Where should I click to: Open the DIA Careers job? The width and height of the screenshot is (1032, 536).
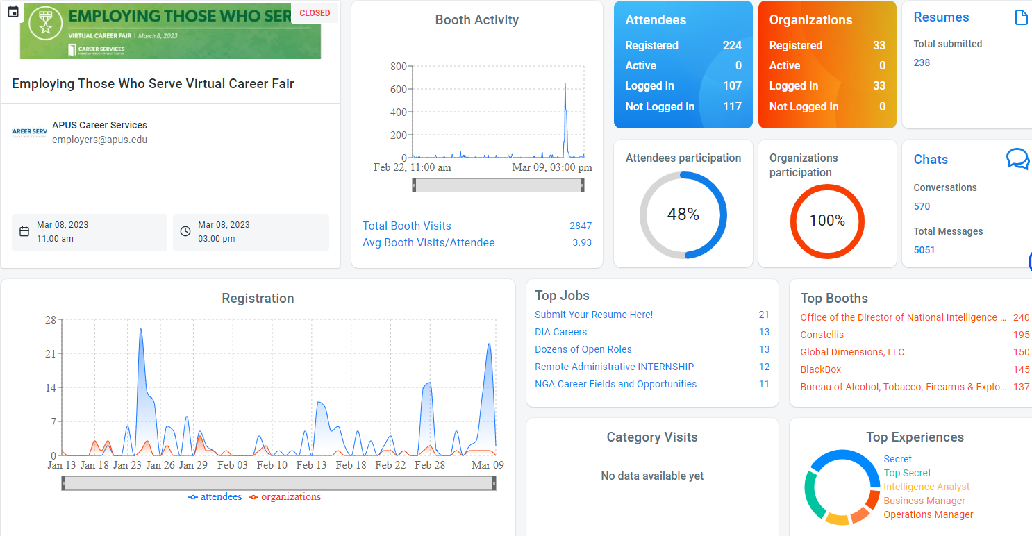tap(560, 332)
